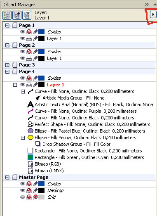Select Layer 1 label under Page 1
This screenshot has width=157, height=216.
click(54, 38)
